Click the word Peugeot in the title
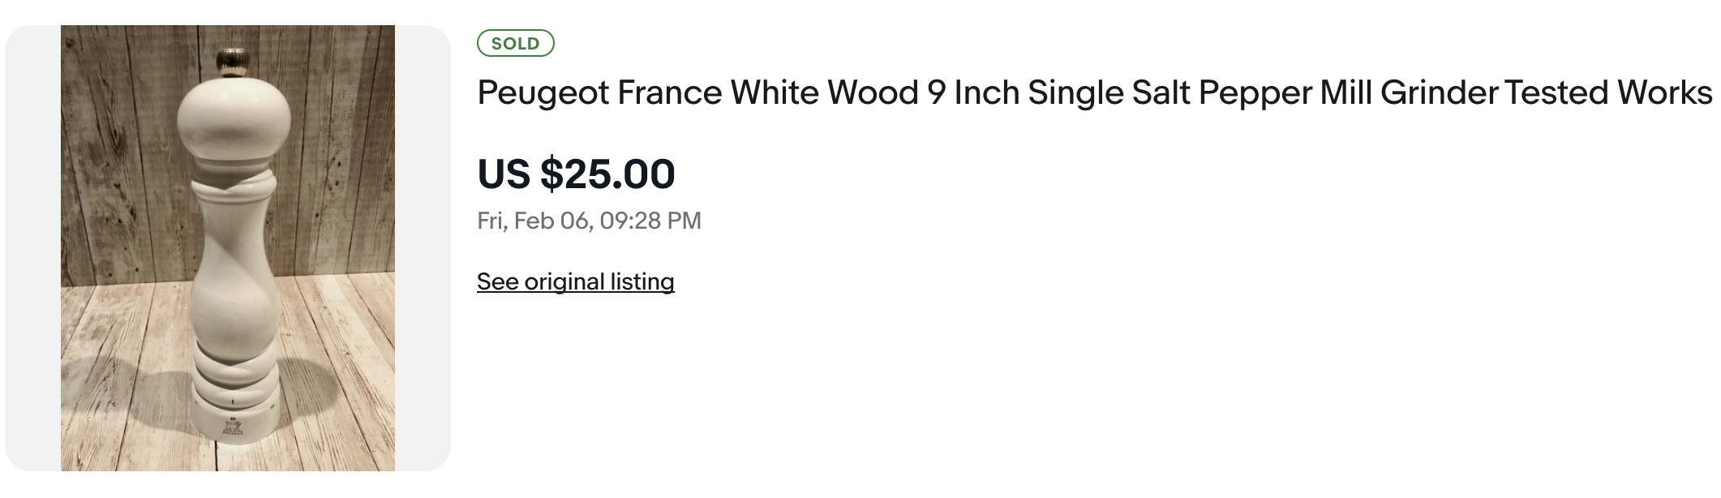The width and height of the screenshot is (1721, 498). tap(543, 92)
